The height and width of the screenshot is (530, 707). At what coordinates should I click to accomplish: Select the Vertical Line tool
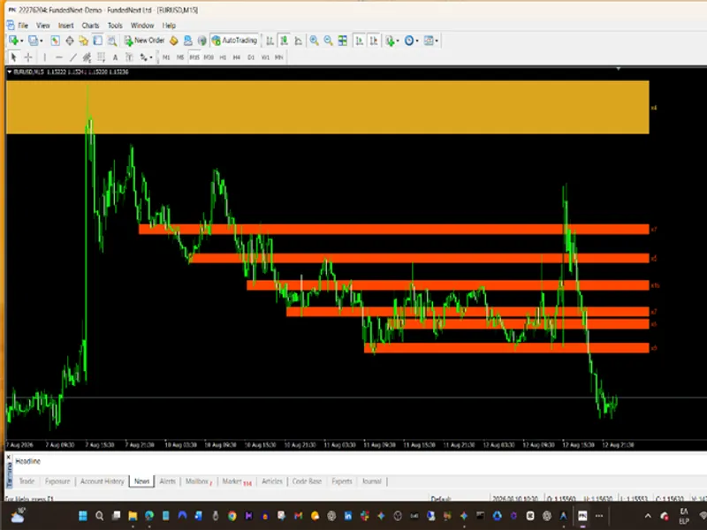point(44,57)
